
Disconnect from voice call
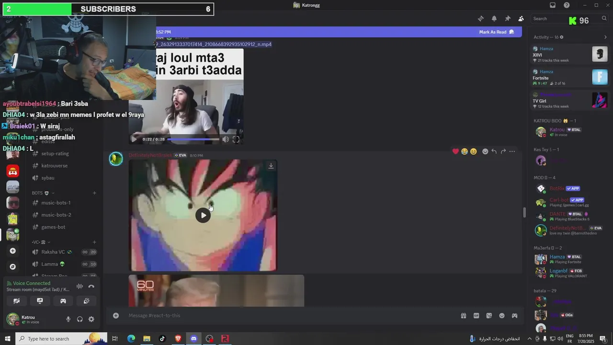(91, 286)
